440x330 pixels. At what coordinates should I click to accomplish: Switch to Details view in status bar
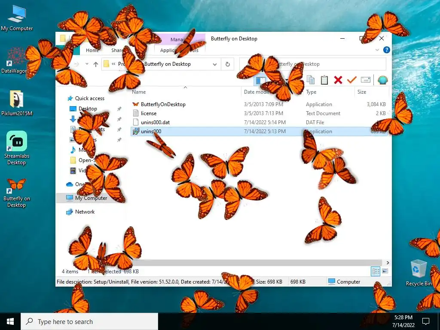click(376, 271)
